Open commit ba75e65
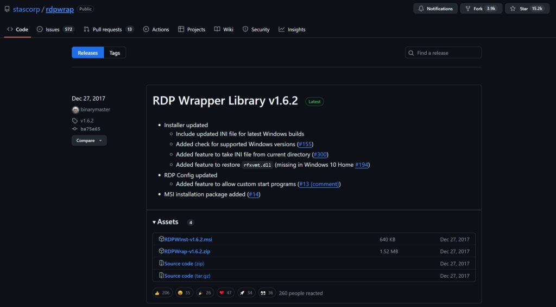Image resolution: width=556 pixels, height=307 pixels. point(90,129)
